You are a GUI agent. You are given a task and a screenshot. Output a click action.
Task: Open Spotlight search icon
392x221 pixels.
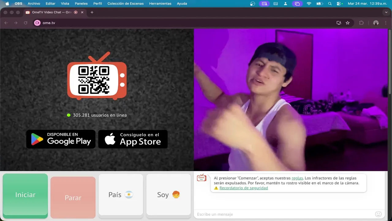coord(330,4)
